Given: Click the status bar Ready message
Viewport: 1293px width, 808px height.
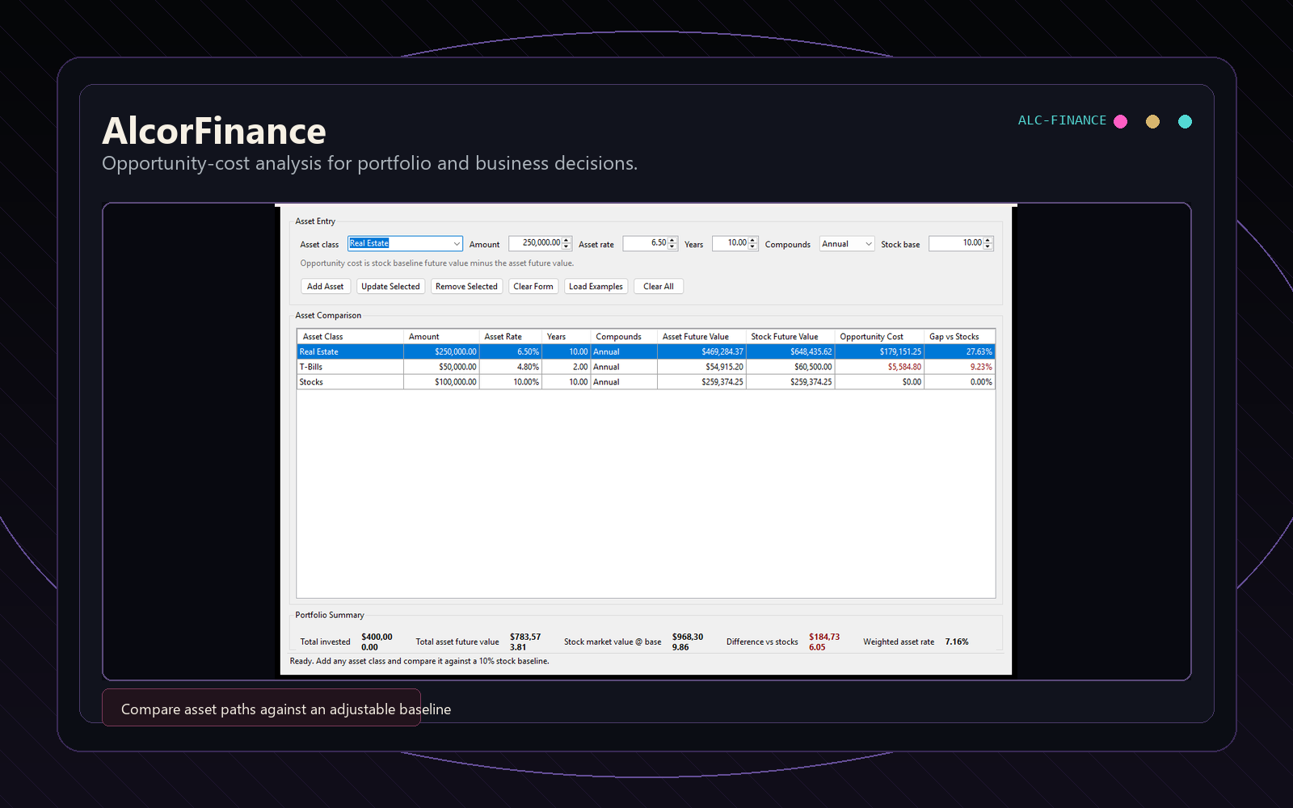Looking at the screenshot, I should [x=419, y=662].
